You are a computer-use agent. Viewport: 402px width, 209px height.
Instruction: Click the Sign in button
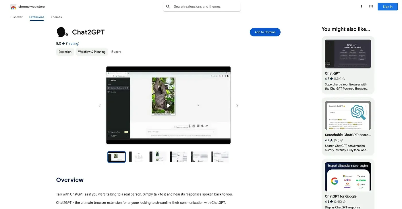point(387,7)
